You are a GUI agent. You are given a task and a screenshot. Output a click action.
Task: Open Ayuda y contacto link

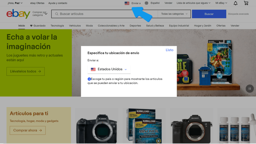(x=58, y=3)
